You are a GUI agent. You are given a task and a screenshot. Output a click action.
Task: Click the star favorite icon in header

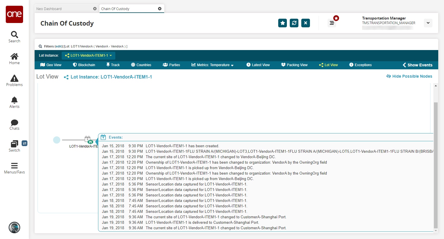coord(283,23)
